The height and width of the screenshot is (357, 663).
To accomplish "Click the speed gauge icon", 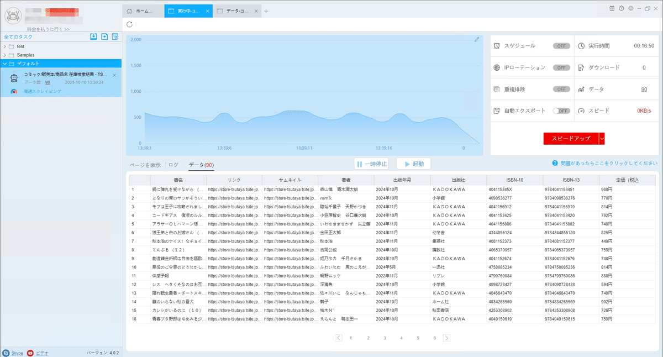I will 581,111.
